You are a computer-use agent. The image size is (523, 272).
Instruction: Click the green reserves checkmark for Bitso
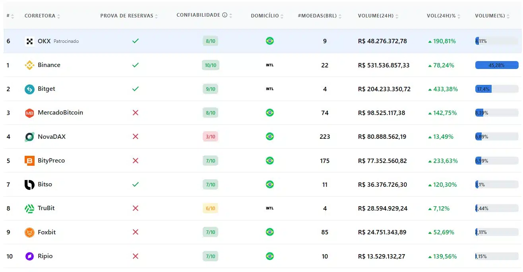(136, 184)
